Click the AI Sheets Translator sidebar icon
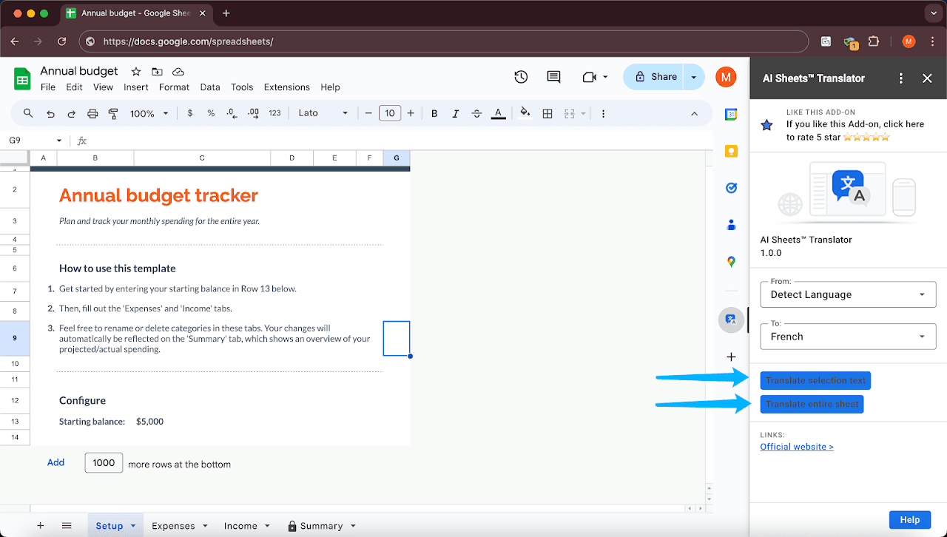947x537 pixels. (731, 320)
